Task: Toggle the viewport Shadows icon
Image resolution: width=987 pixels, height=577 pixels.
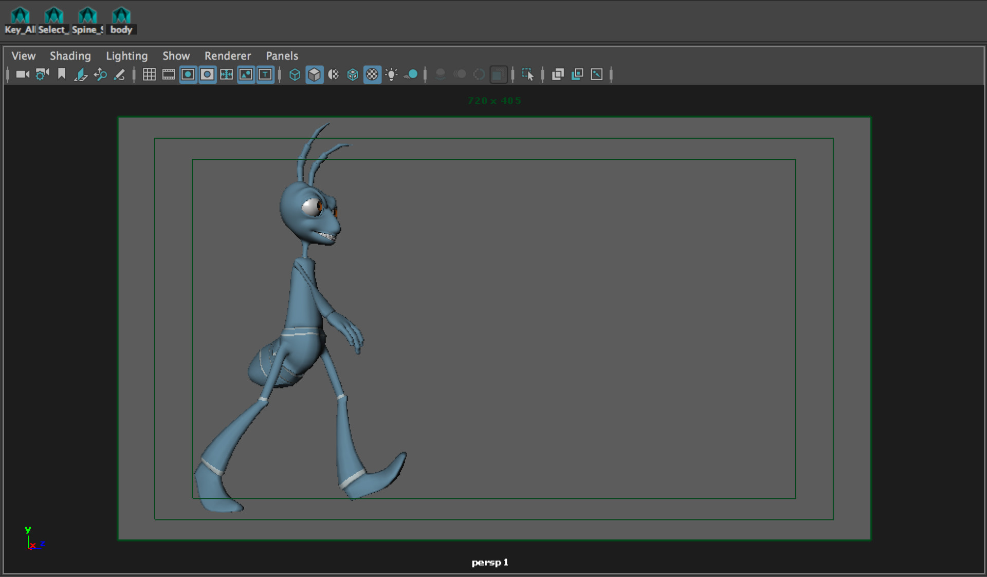Action: [411, 75]
